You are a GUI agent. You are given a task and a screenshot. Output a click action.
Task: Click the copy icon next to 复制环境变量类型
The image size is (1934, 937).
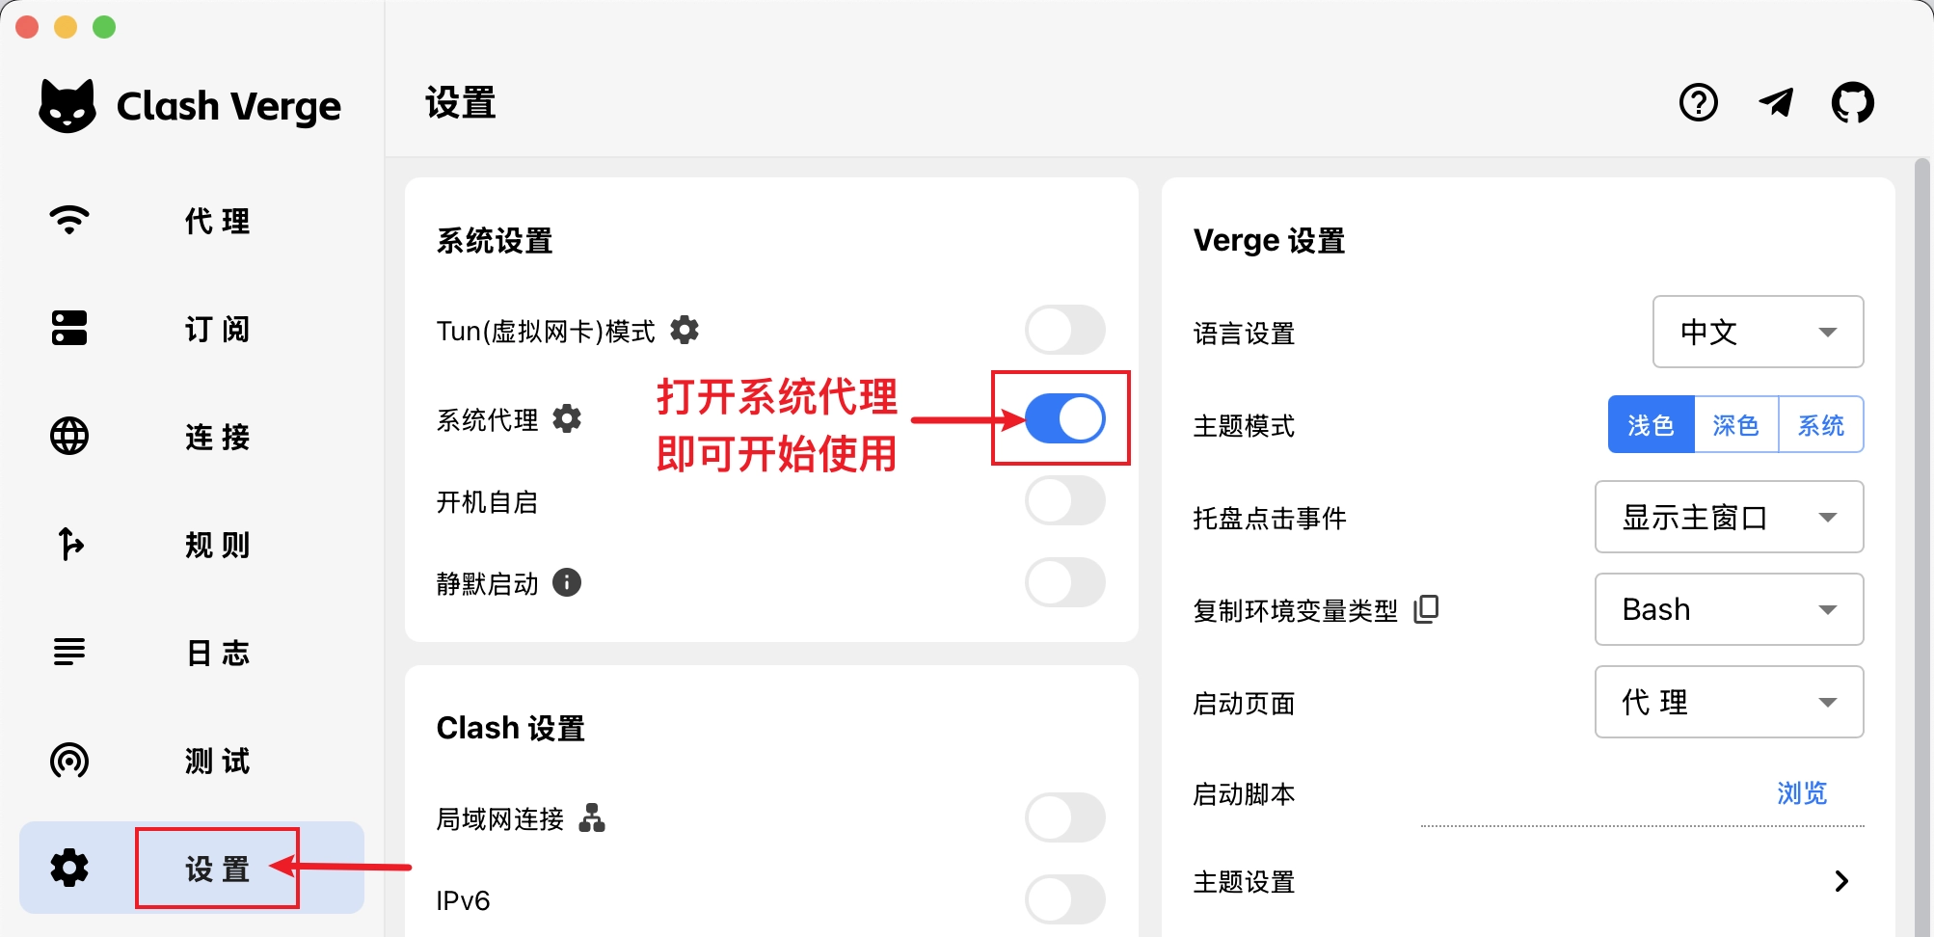(1426, 609)
